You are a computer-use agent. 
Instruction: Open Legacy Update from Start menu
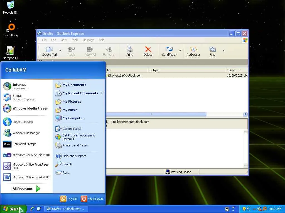point(26,122)
